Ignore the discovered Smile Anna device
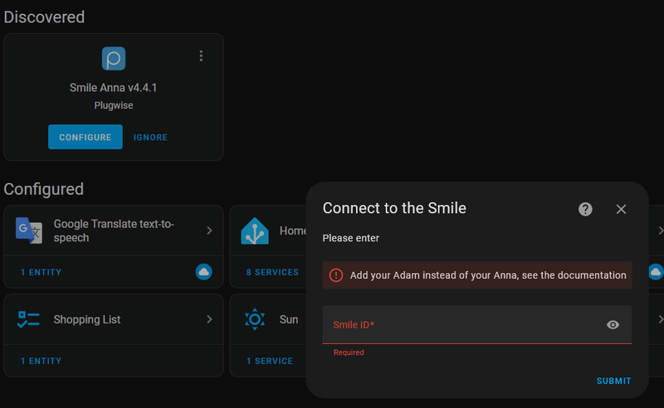Image resolution: width=664 pixels, height=408 pixels. click(x=150, y=138)
